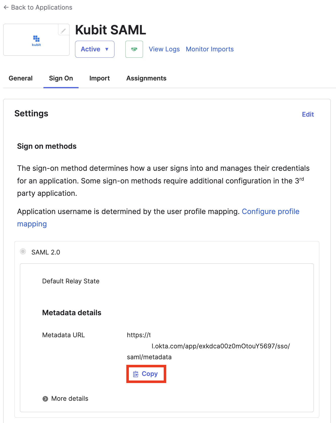The image size is (336, 423).
Task: Expand More details section
Action: [x=65, y=398]
